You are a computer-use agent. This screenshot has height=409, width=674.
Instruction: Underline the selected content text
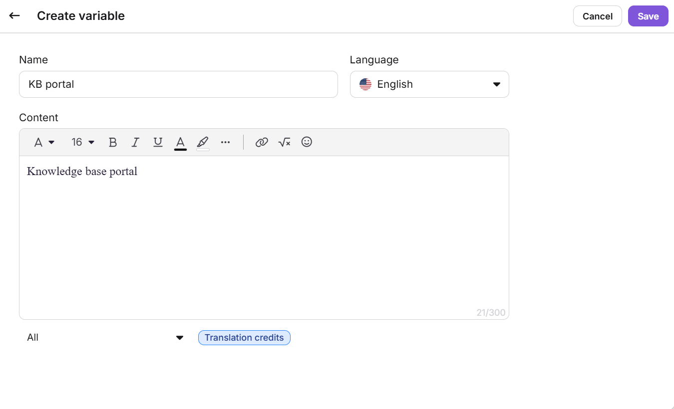(158, 142)
